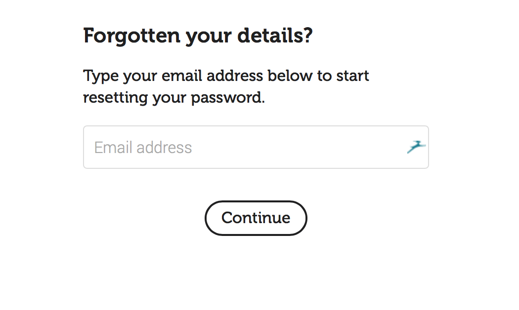Screen dimensions: 519x310
Task: Click the "resetting your password." text line
Action: [174, 98]
